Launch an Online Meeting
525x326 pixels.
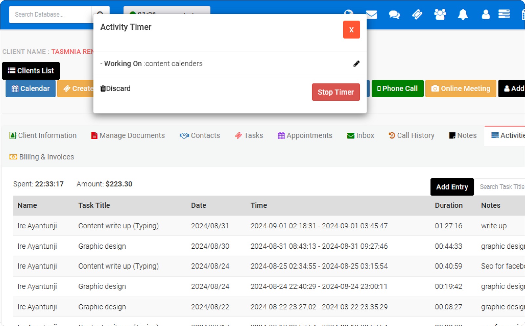pos(460,88)
